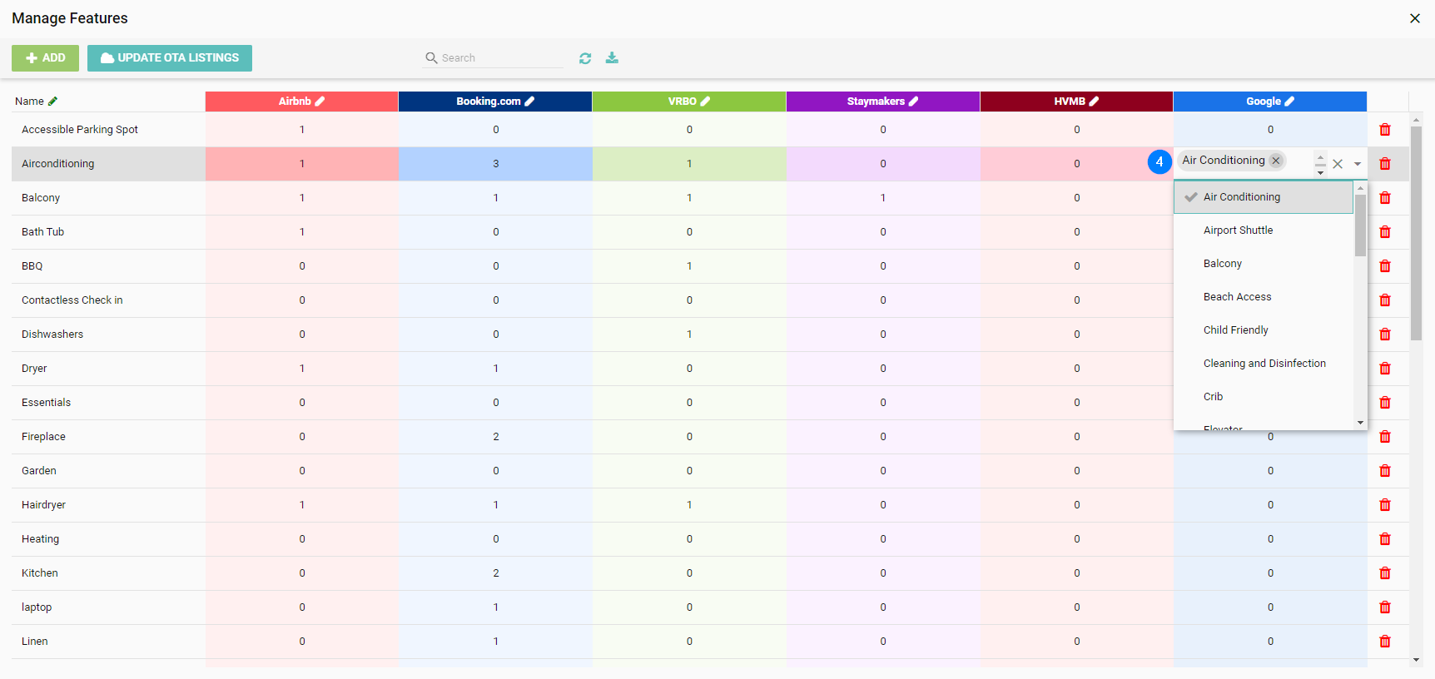This screenshot has width=1435, height=679.
Task: Click the download icon in toolbar
Action: coord(612,57)
